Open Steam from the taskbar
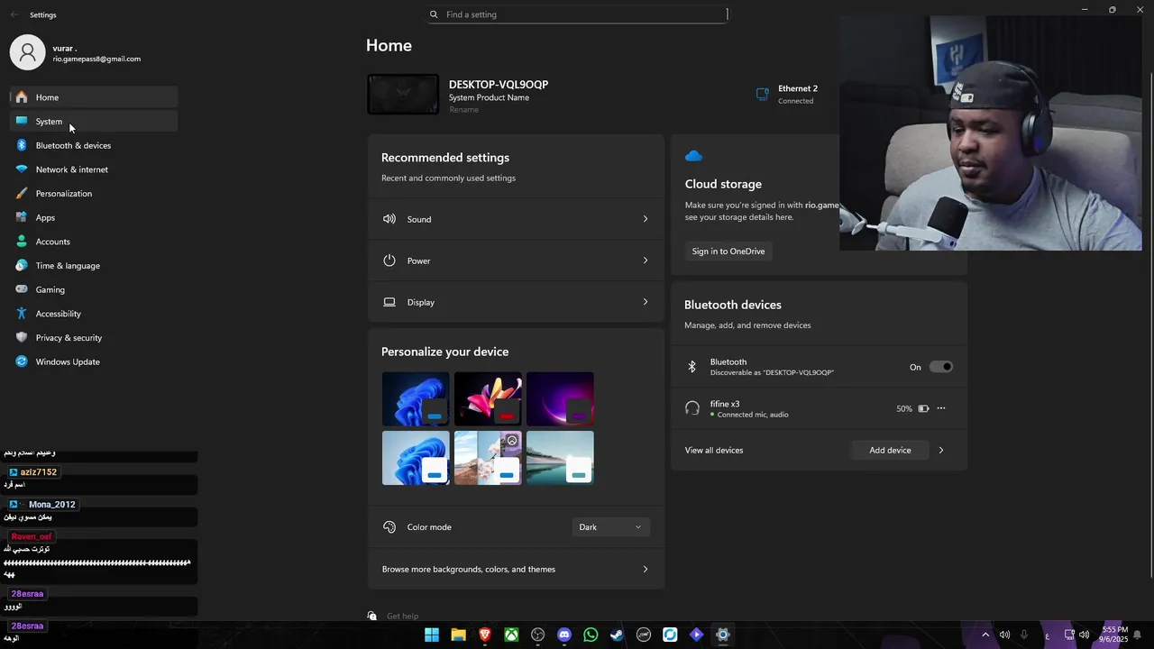Screen dimensions: 1154x649 coord(617,635)
